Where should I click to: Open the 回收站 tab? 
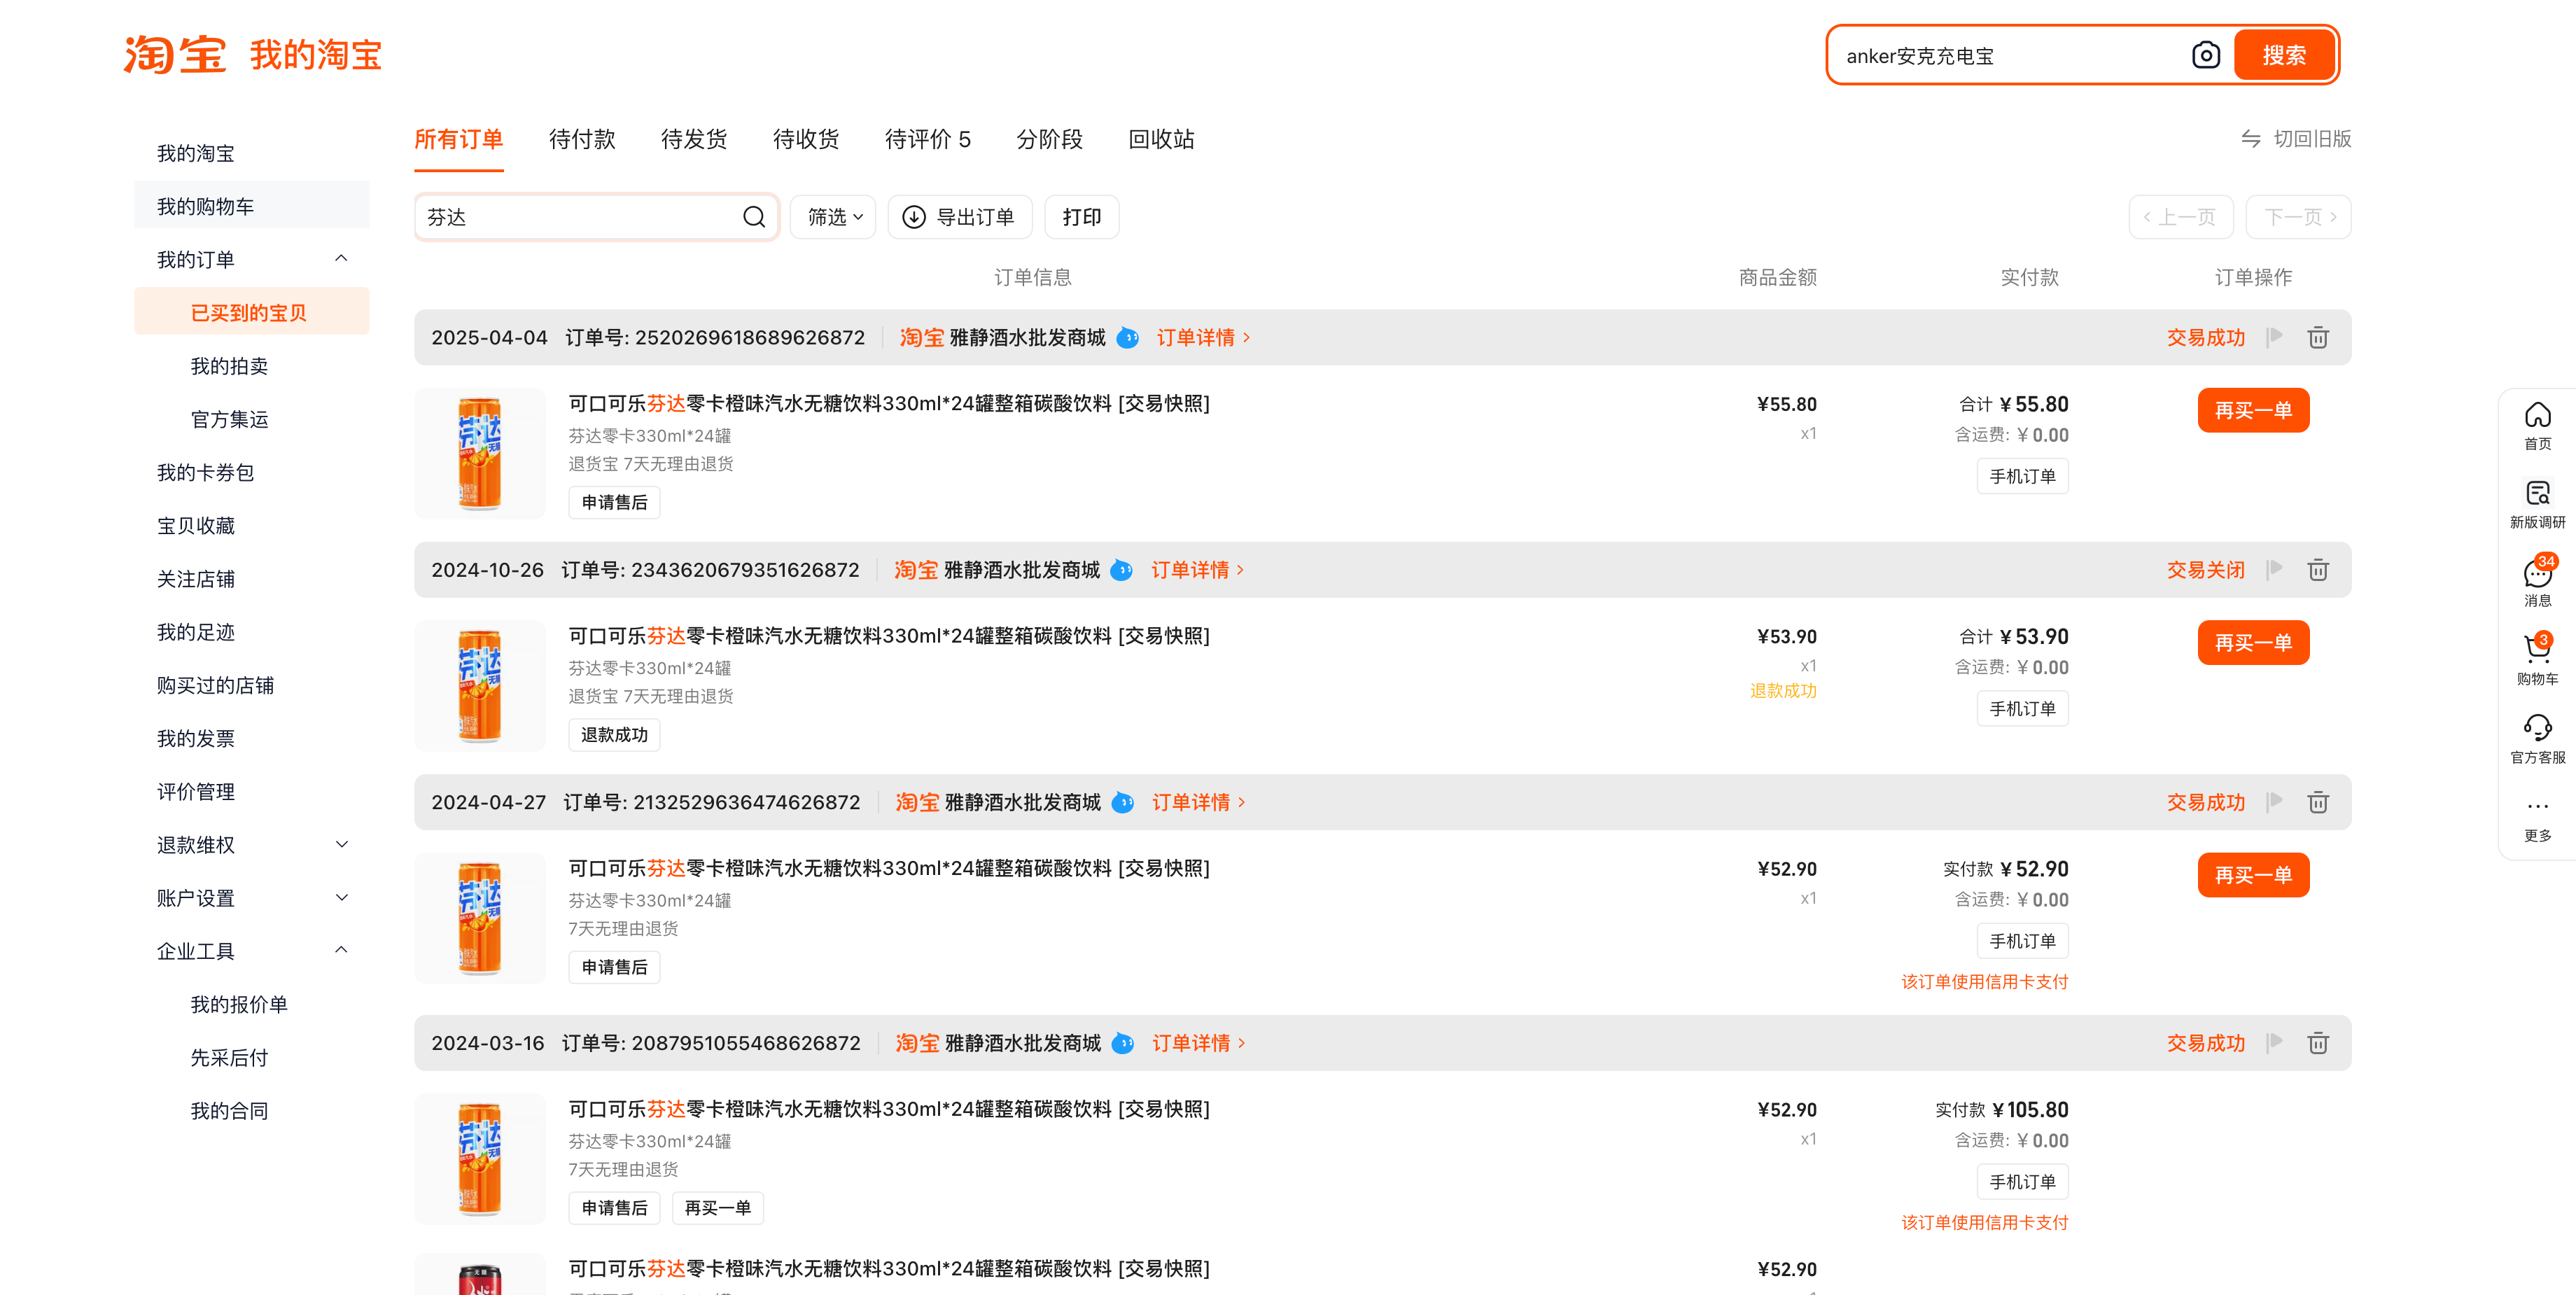coord(1161,139)
